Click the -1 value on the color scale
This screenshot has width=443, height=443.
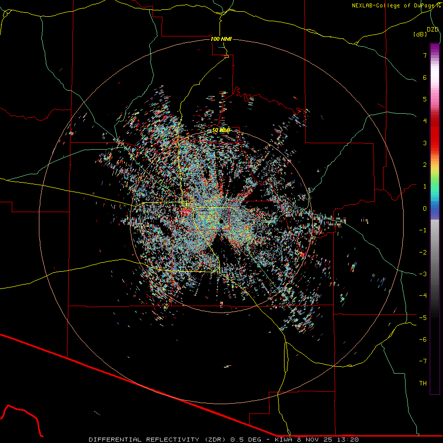click(423, 230)
